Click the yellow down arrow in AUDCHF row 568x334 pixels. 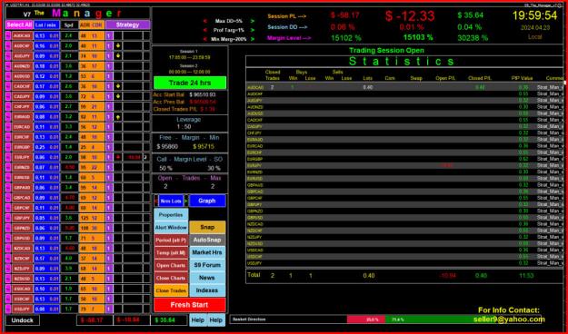[x=118, y=46]
